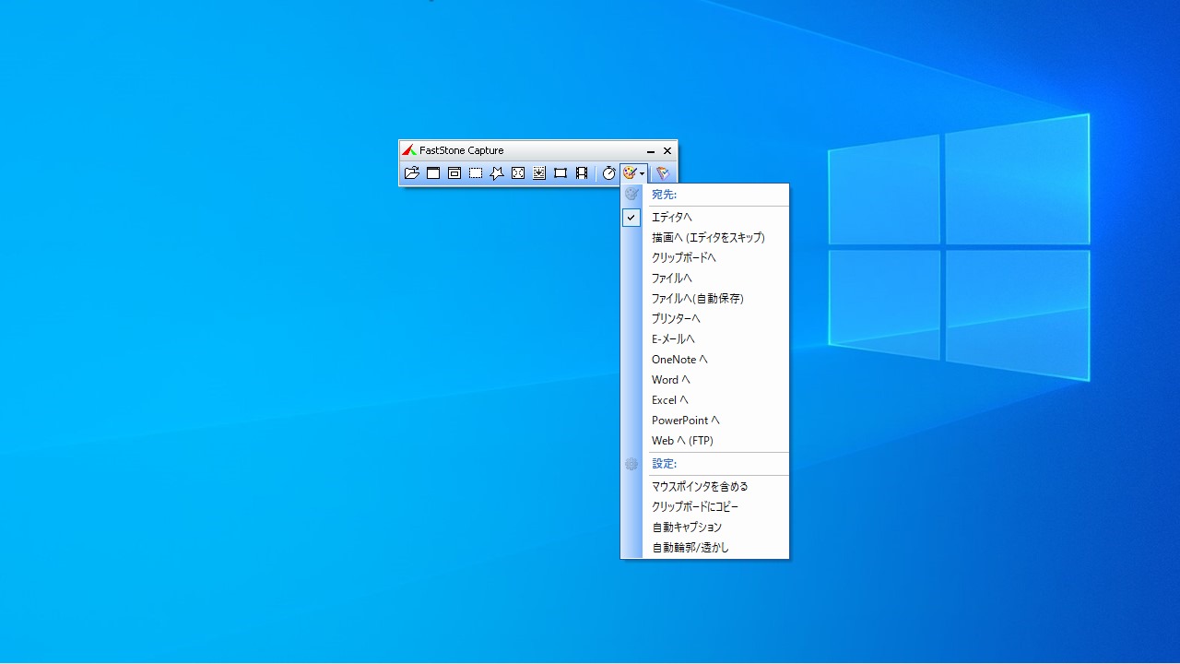Image resolution: width=1180 pixels, height=664 pixels.
Task: Close the FastStone Capture toolbar
Action: pyautogui.click(x=667, y=151)
